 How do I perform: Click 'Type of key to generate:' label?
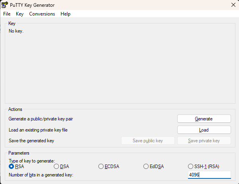[32, 161]
